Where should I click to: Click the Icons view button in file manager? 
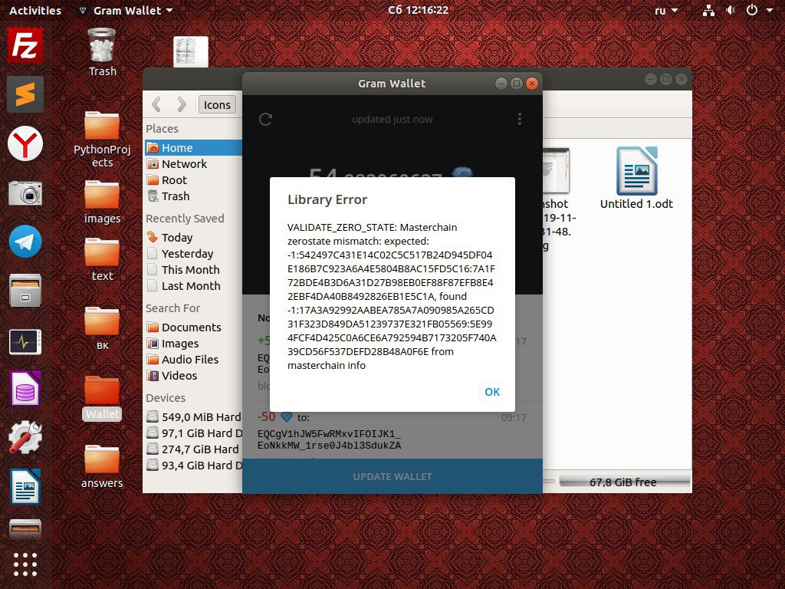click(x=217, y=104)
